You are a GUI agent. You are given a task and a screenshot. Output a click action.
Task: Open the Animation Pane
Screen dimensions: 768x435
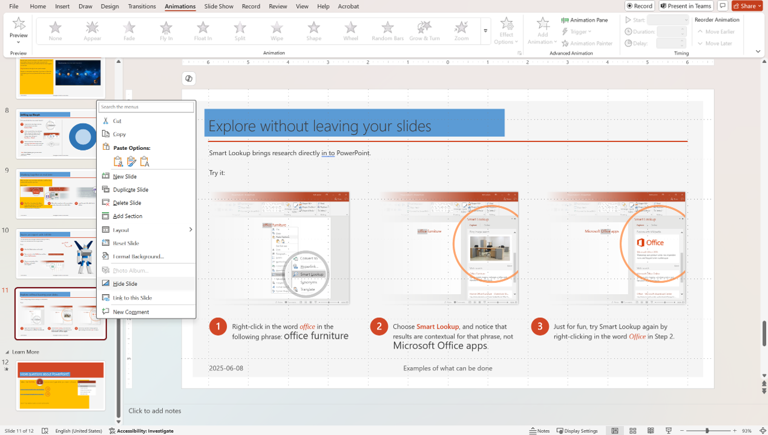click(x=585, y=20)
